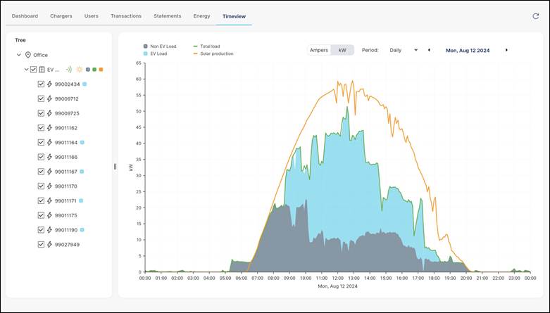Screen dimensions: 550x313
Task: Go to next day with right arrow
Action: point(506,51)
